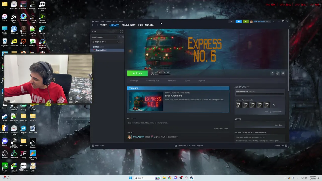Click the Big Picture mode monitor icon
The image size is (322, 181).
[x=274, y=21]
